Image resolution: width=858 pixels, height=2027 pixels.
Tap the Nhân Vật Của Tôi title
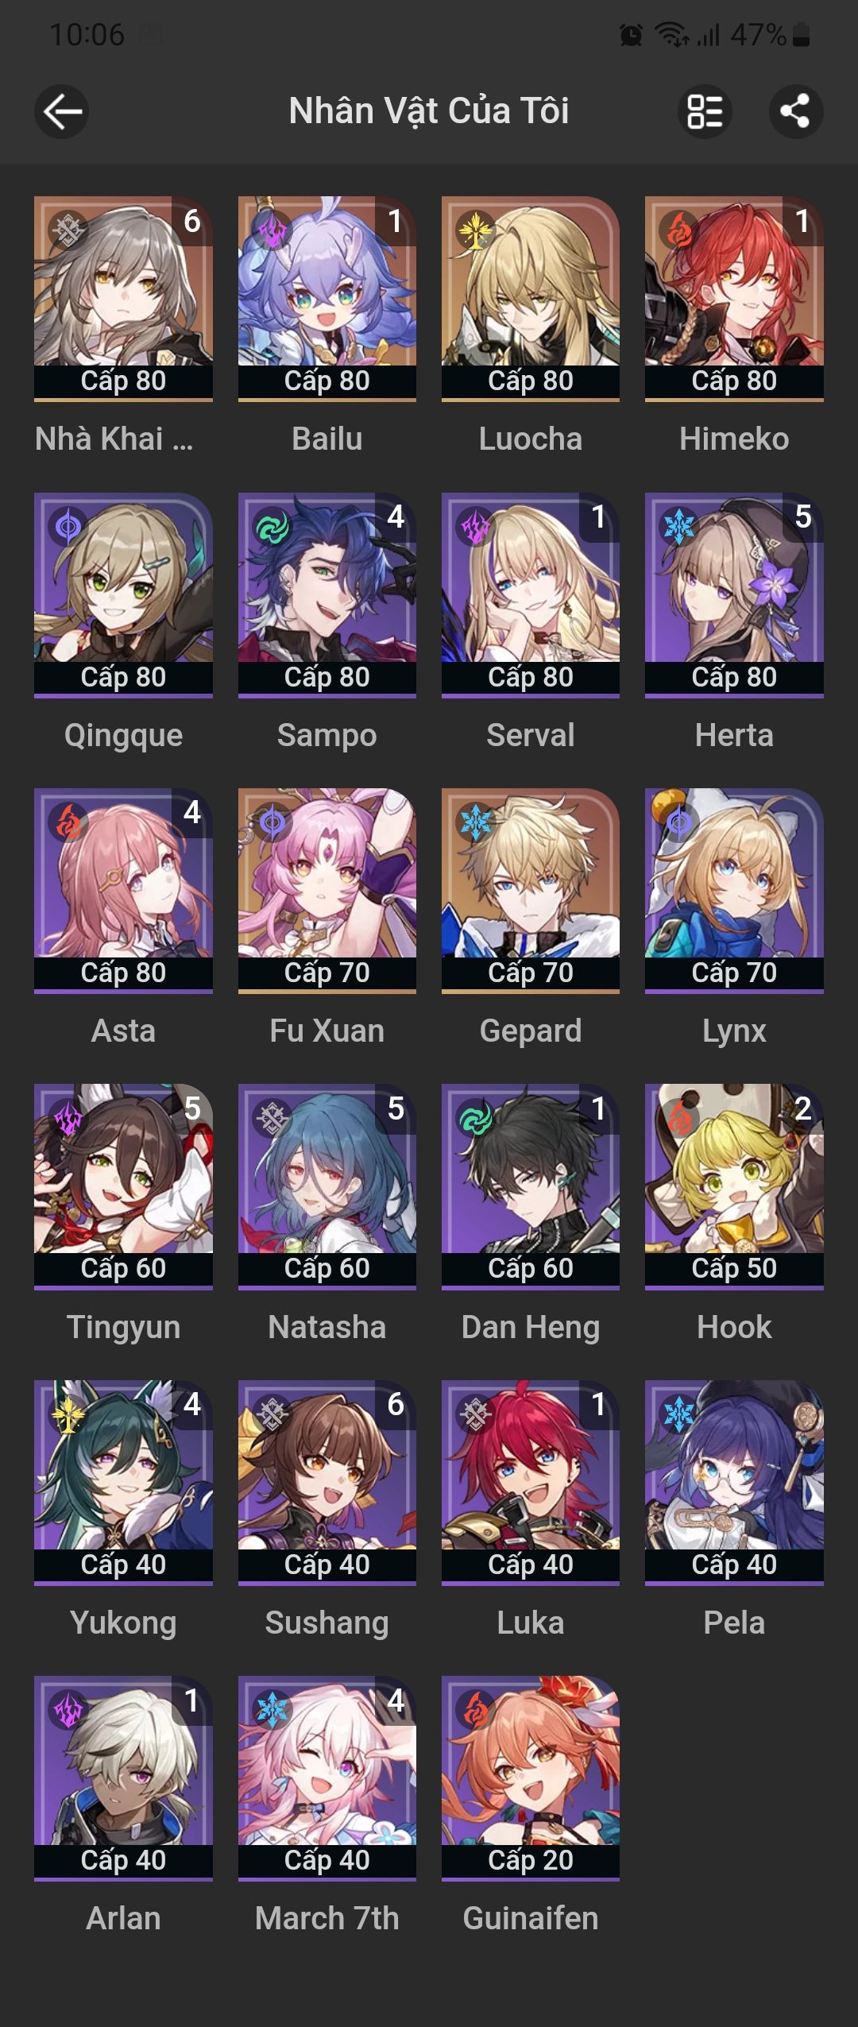pos(429,111)
